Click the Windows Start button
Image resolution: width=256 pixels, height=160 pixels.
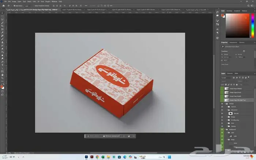(169, 157)
